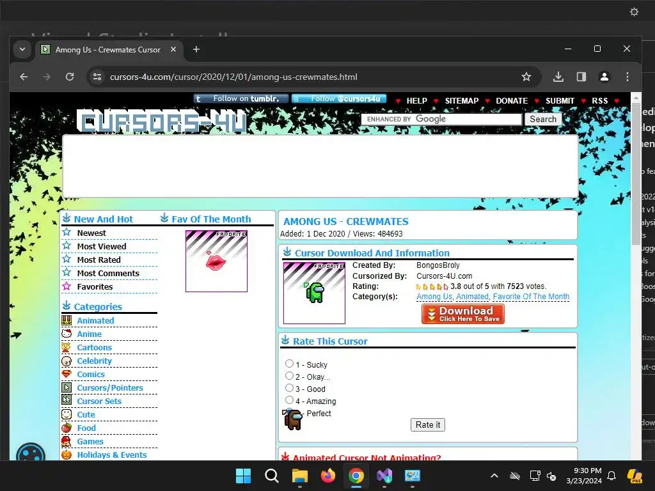This screenshot has height=491, width=655.
Task: Click the Google Search button
Action: coord(543,119)
